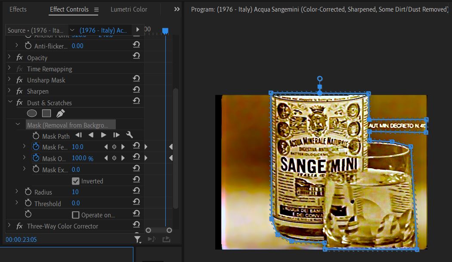452x262 pixels.
Task: Uncheck the Inverted mask checkbox
Action: [75, 181]
